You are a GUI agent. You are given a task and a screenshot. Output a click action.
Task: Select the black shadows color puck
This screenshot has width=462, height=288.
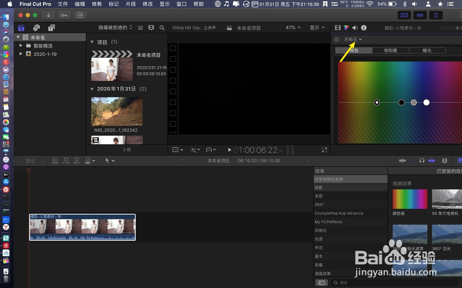401,102
